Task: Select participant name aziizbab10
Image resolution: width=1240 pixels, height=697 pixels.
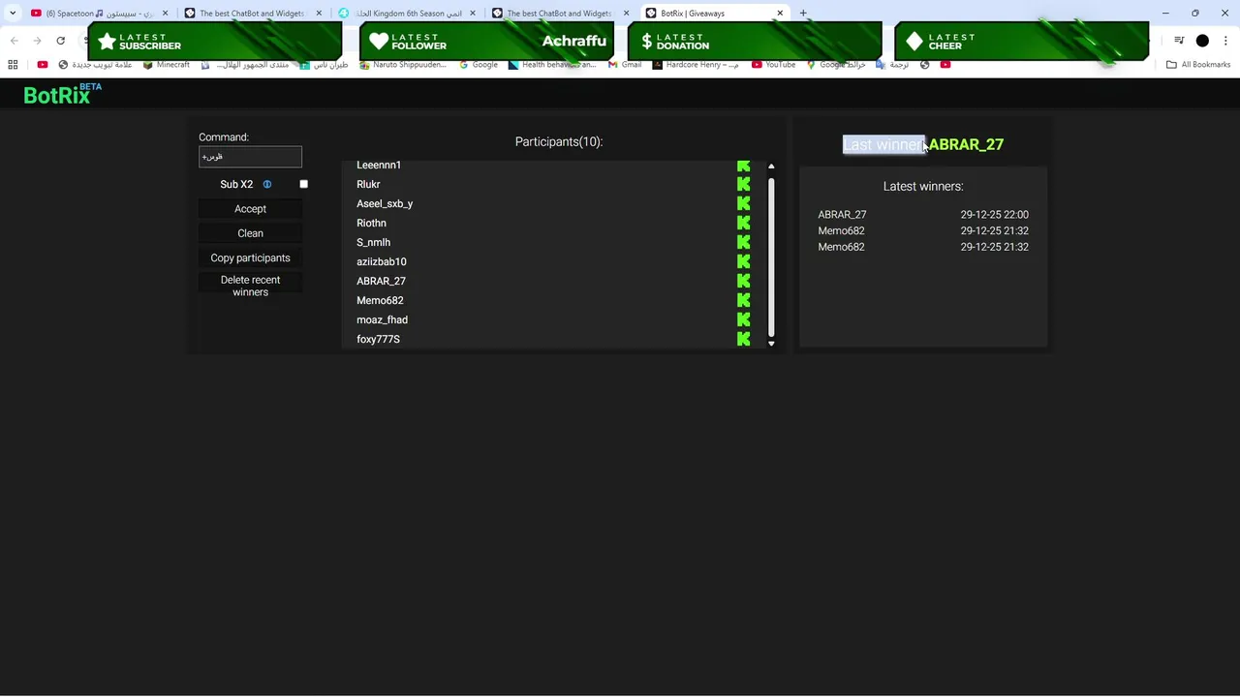Action: point(382,261)
